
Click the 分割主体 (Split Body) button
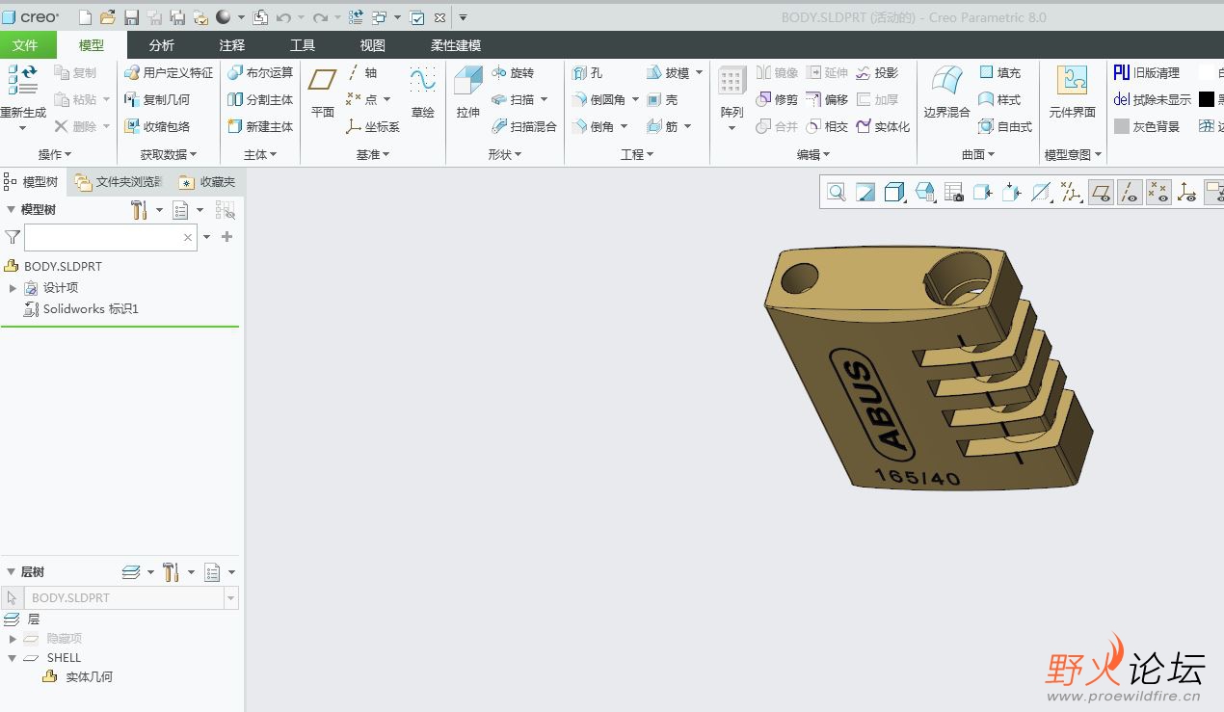click(x=260, y=100)
